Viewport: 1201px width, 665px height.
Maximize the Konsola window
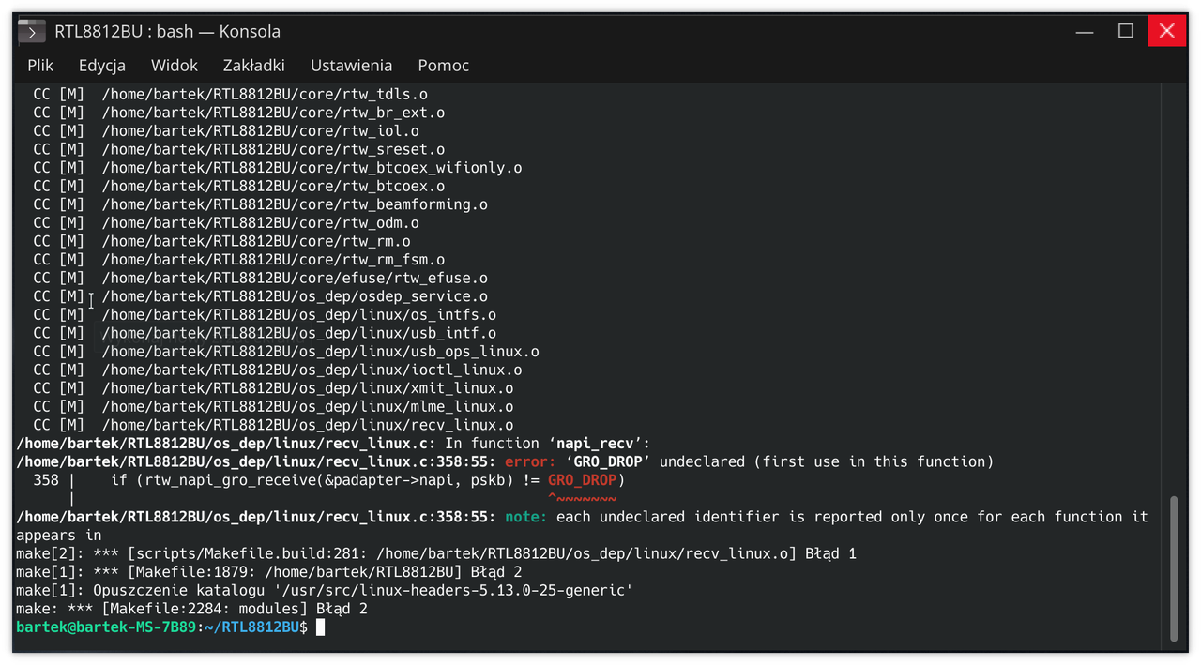1126,31
